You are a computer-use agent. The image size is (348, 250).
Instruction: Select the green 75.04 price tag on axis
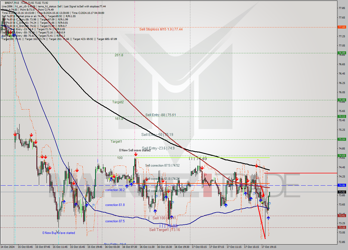point(342,139)
